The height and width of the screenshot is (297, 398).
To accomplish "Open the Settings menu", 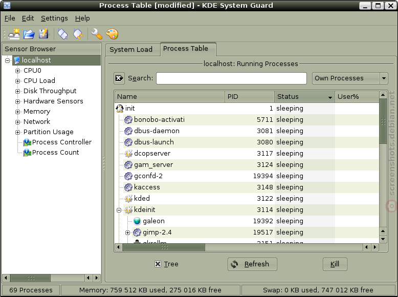I will click(x=54, y=18).
